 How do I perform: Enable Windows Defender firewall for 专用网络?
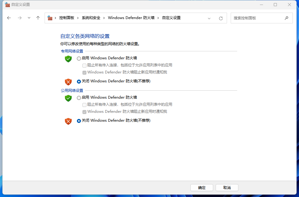79,58
